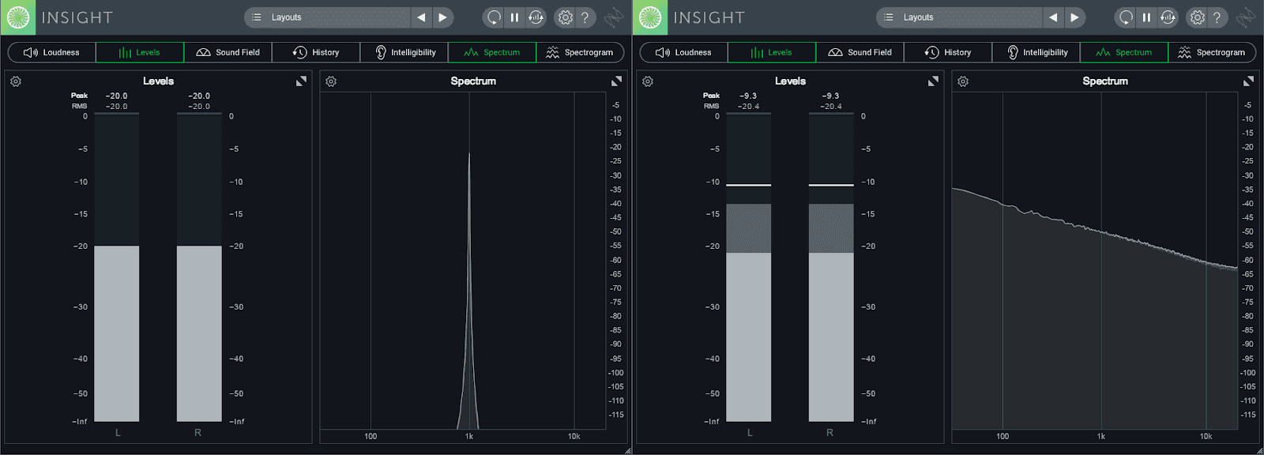Toggle Spectrum module in left window
The height and width of the screenshot is (455, 1264).
tap(492, 52)
